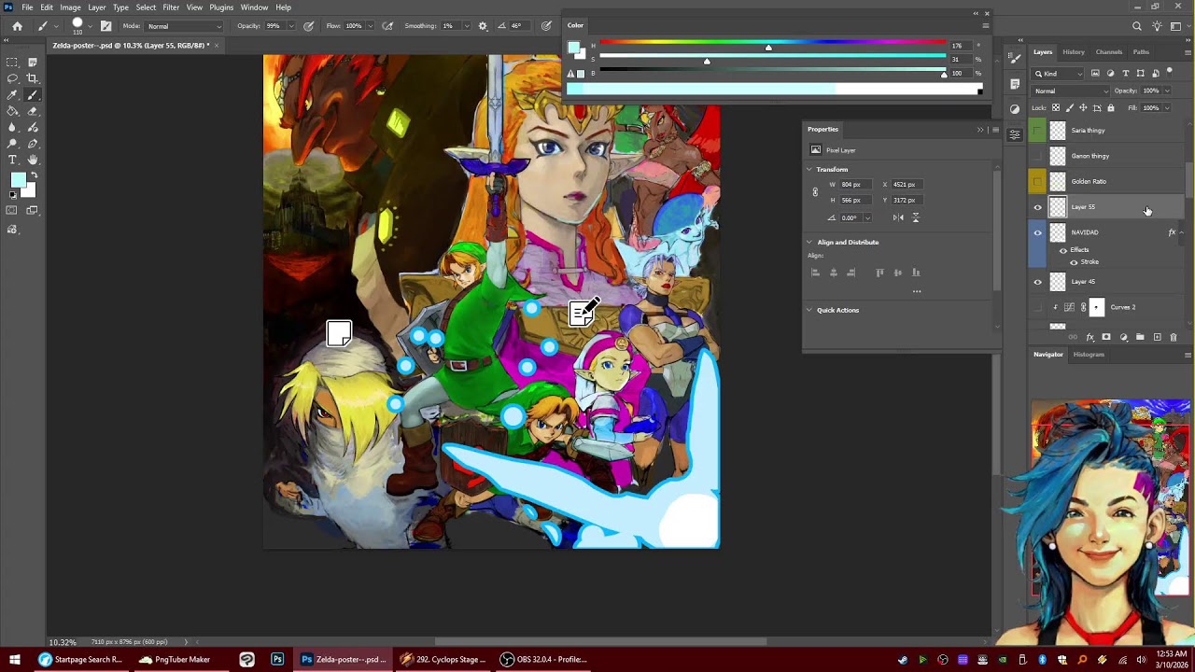Viewport: 1195px width, 672px height.
Task: Collapse Align and Distribute section
Action: (x=809, y=243)
